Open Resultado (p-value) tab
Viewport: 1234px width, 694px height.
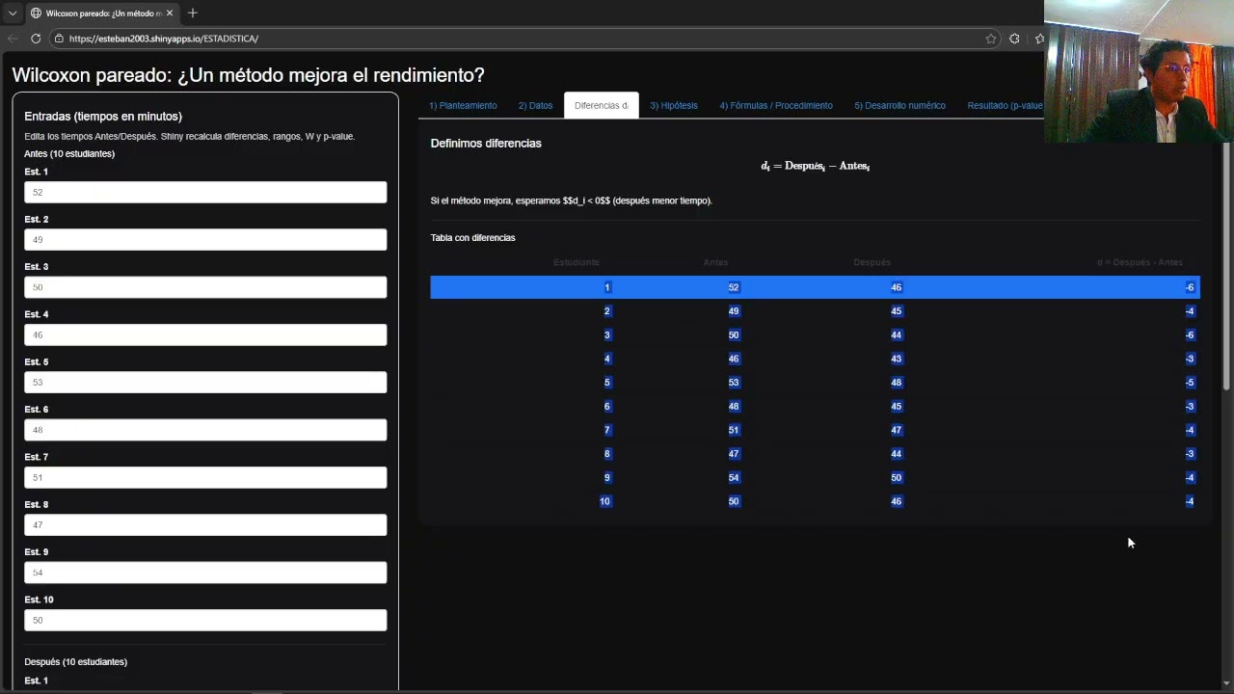[1005, 105]
